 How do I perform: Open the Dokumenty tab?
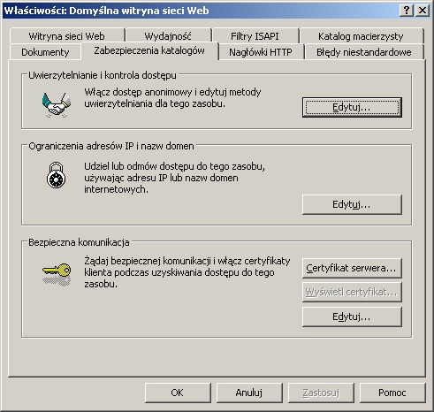(x=45, y=52)
